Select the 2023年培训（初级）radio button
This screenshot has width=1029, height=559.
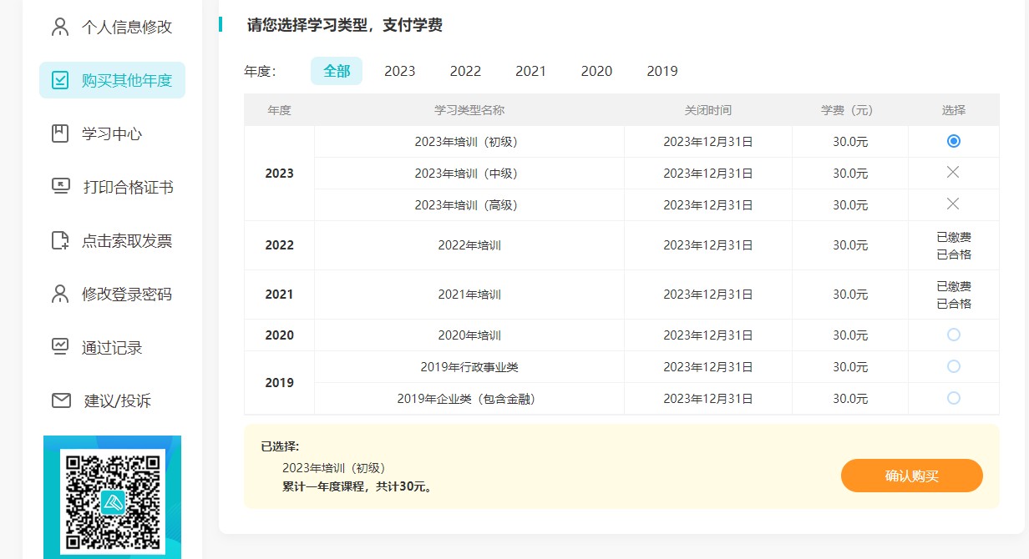tap(953, 141)
